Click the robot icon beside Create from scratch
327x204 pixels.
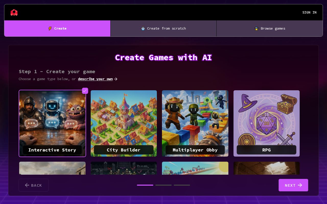pos(143,29)
